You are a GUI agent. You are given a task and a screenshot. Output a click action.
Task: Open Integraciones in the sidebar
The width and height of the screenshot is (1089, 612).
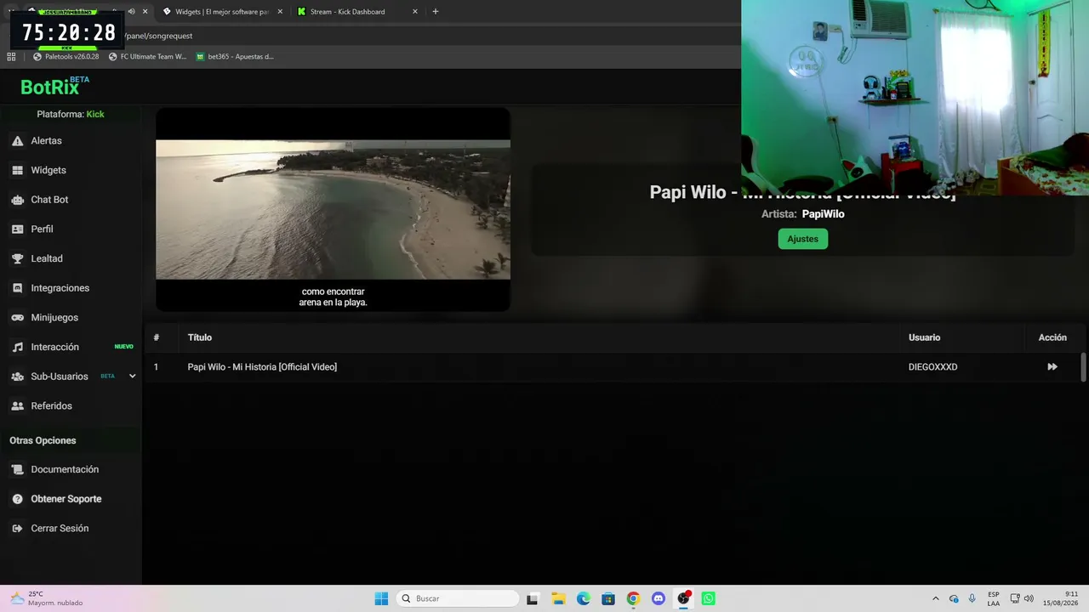[60, 288]
